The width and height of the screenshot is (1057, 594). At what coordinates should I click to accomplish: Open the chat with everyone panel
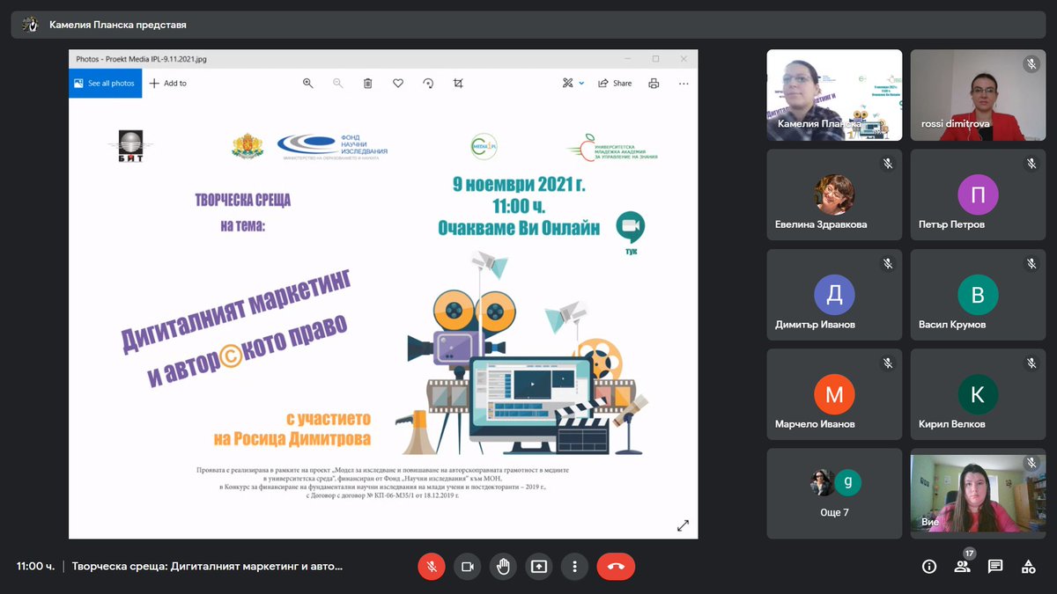(x=995, y=567)
